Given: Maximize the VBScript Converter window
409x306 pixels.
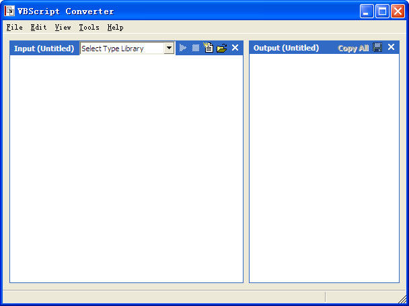Looking at the screenshot, I should (x=382, y=11).
